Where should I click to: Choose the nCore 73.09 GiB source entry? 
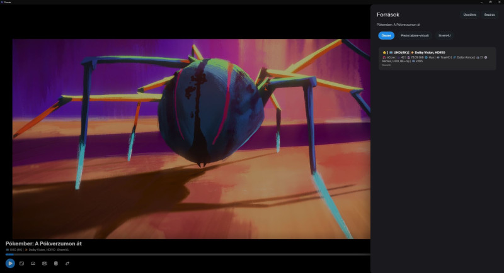437,58
